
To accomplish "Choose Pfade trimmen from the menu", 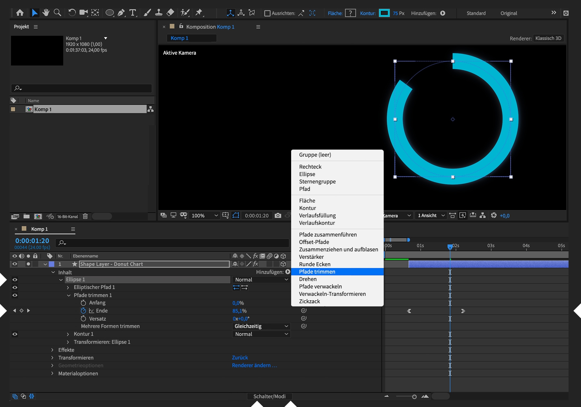I will coord(317,272).
